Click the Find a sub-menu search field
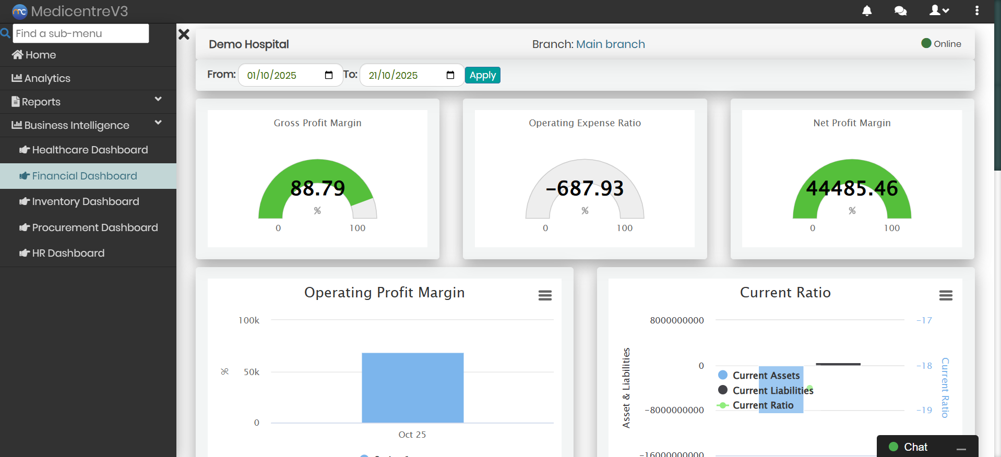 [x=81, y=33]
